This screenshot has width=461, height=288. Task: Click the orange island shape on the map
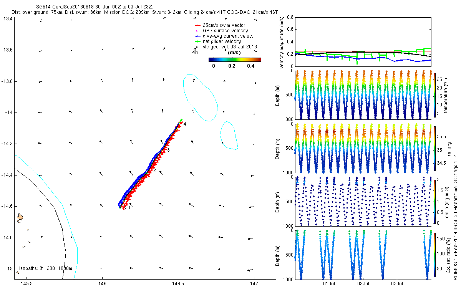pyautogui.click(x=20, y=218)
